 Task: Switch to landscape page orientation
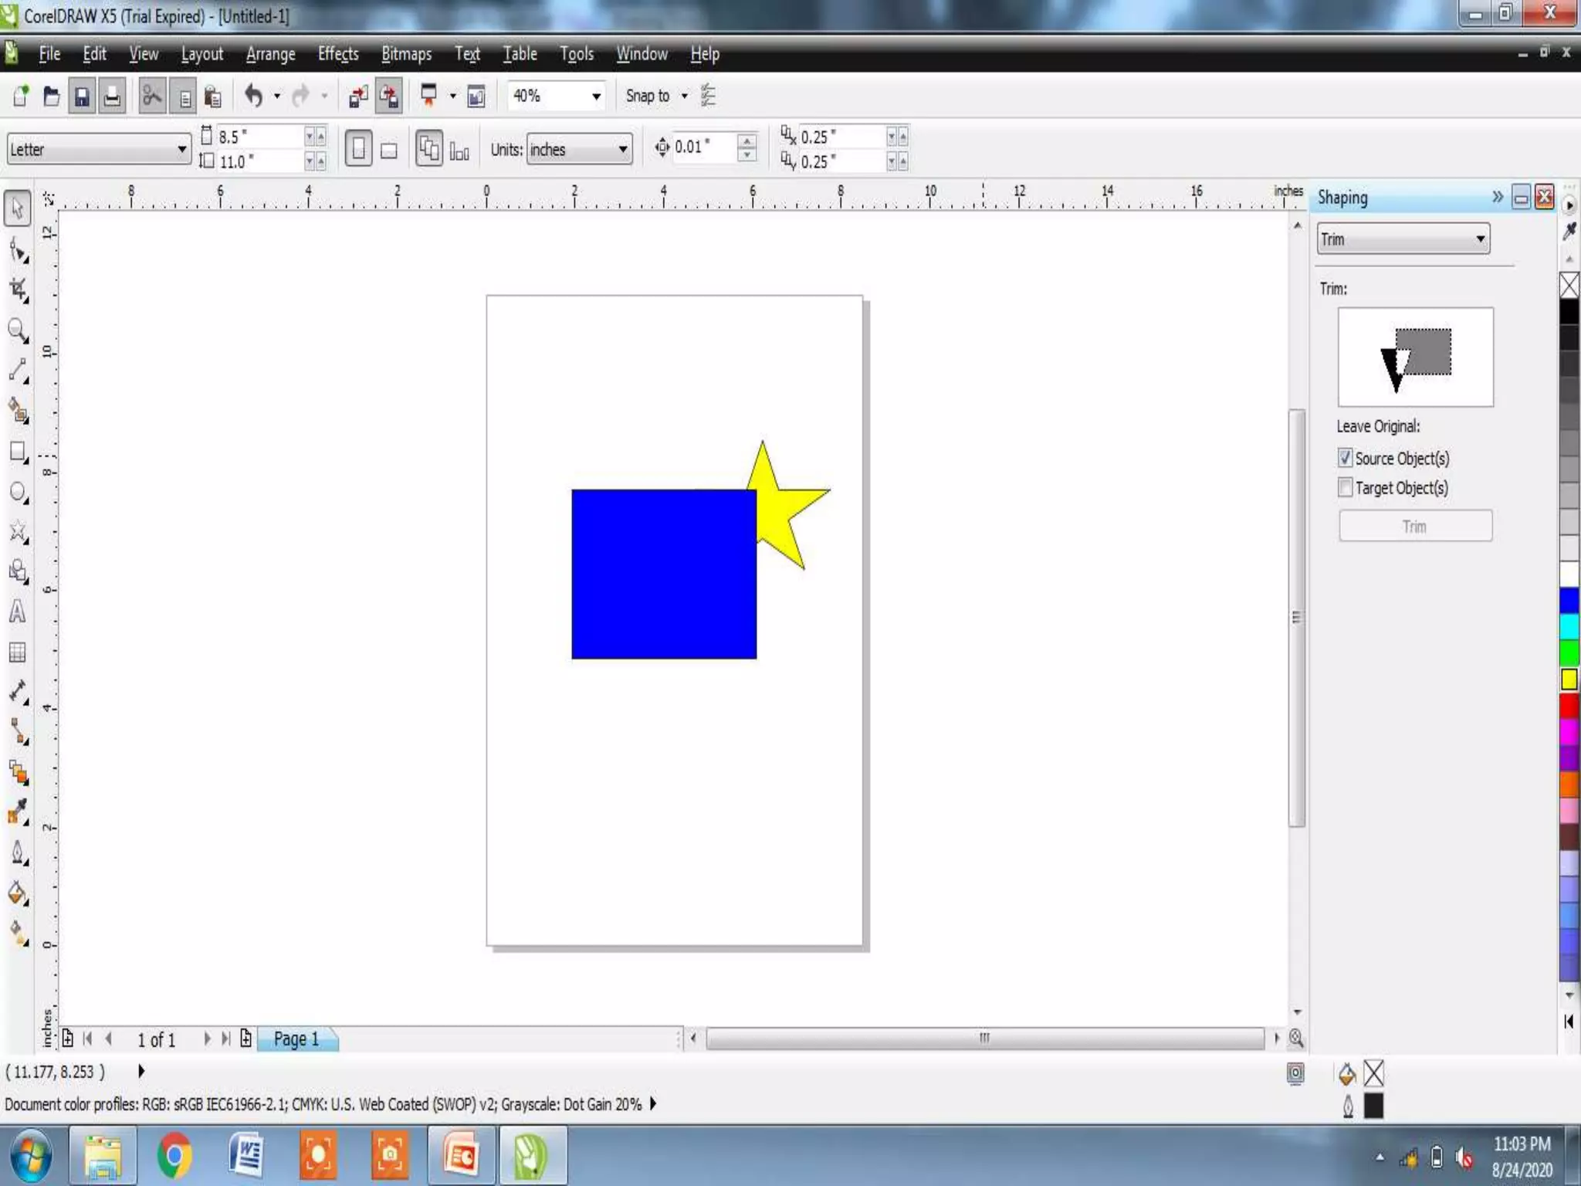click(x=389, y=150)
